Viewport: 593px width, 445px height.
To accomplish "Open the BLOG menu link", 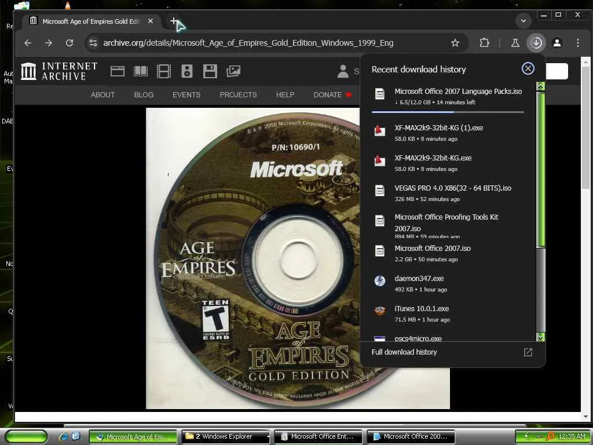I will [x=144, y=94].
